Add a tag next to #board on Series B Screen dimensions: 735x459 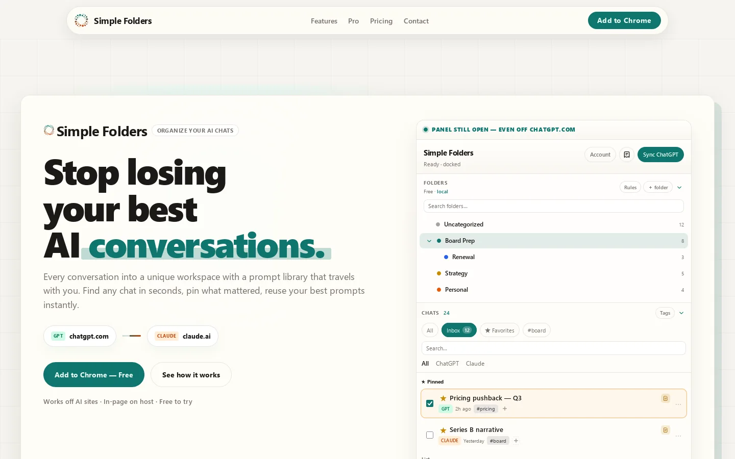(516, 441)
